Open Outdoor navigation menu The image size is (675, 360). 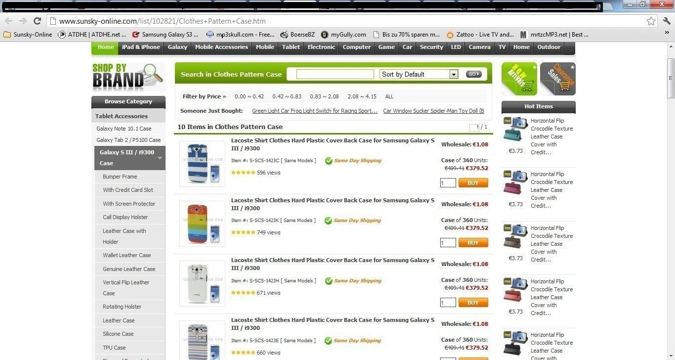(549, 47)
